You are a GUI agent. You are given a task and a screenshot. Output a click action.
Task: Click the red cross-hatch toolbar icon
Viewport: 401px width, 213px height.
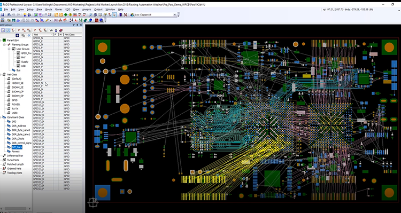(125, 15)
